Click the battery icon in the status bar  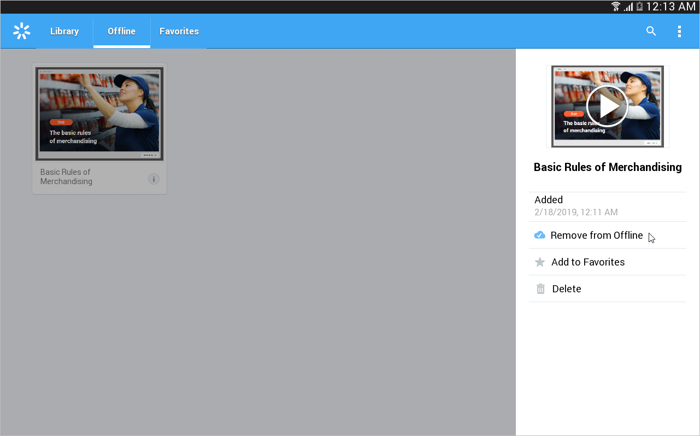pyautogui.click(x=639, y=7)
